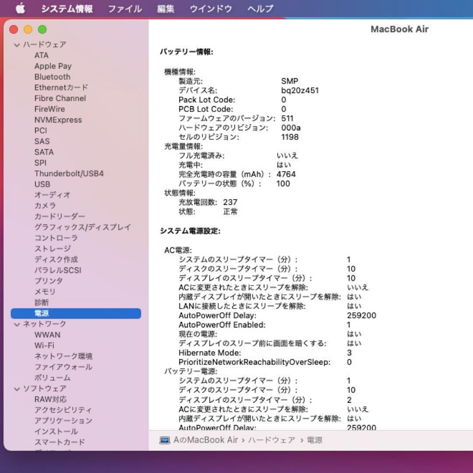Collapse the ソフトウェア section
This screenshot has height=473, width=473.
16,388
